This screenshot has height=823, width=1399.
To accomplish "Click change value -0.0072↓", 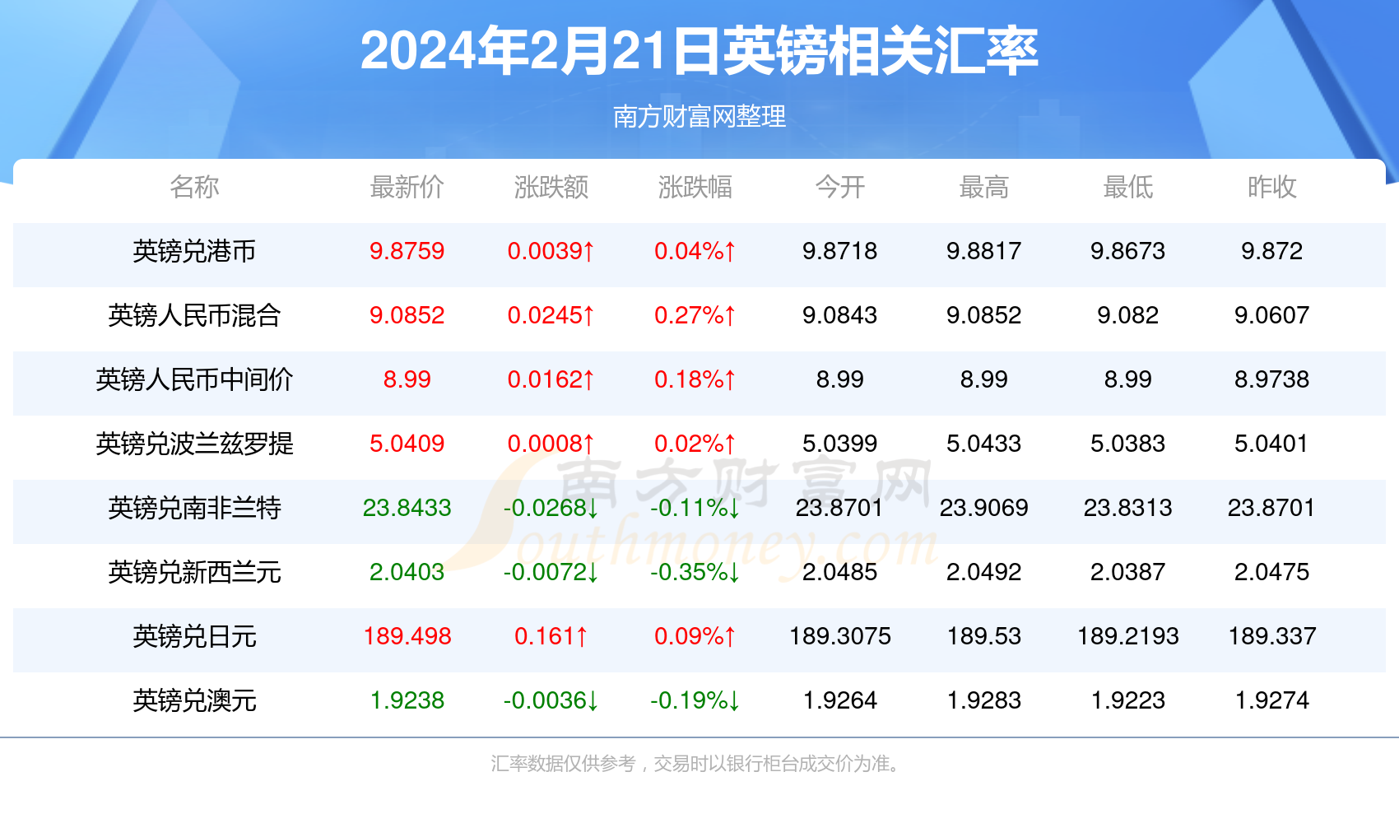I will point(551,572).
